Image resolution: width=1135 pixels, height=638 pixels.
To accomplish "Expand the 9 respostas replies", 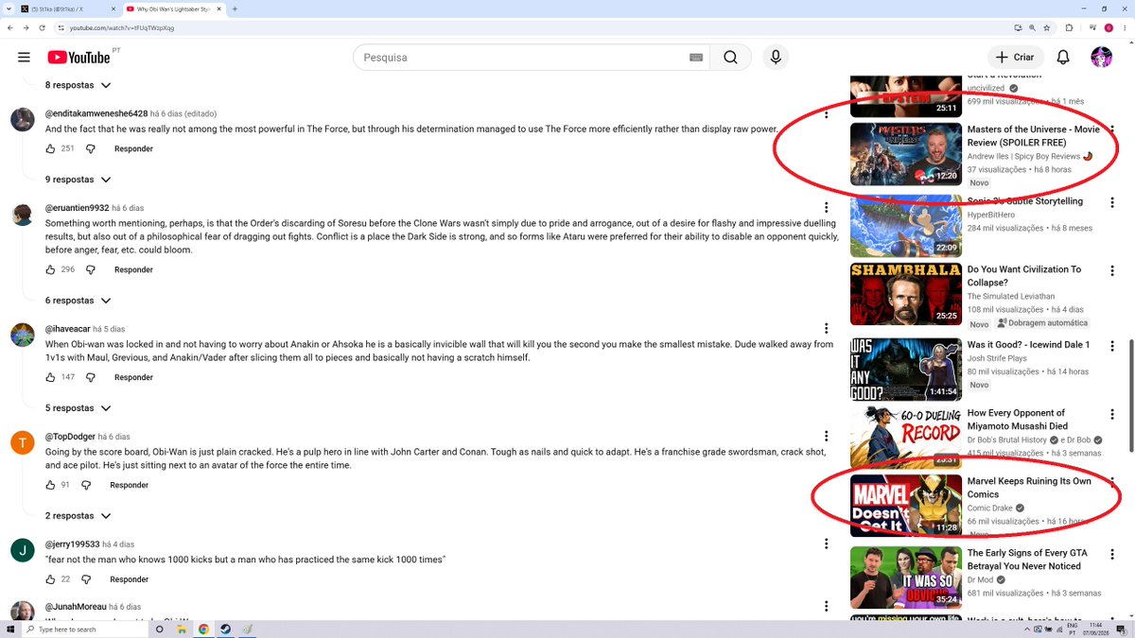I will [x=79, y=180].
